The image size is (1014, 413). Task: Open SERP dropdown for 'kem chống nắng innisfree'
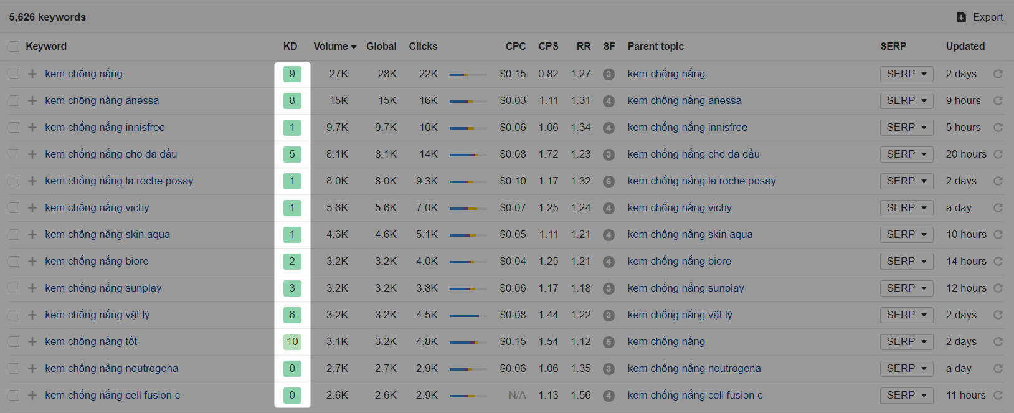906,127
